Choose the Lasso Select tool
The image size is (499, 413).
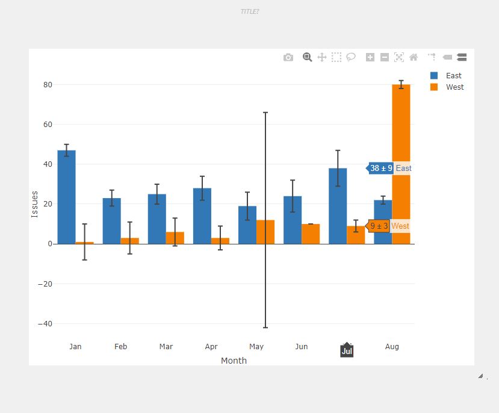pyautogui.click(x=351, y=57)
